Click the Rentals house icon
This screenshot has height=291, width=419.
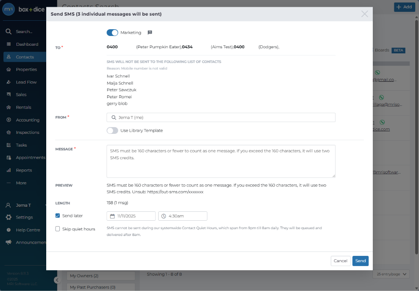(x=8, y=107)
